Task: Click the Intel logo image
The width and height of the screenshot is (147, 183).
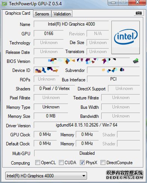Action: click(x=126, y=37)
